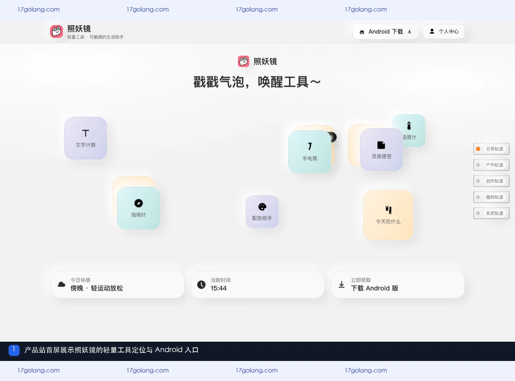Click the 照妖镜 logo in the header
The height and width of the screenshot is (381, 515).
[x=57, y=31]
